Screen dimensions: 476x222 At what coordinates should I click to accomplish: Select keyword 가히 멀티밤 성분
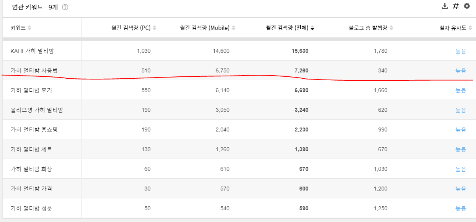[x=31, y=208]
